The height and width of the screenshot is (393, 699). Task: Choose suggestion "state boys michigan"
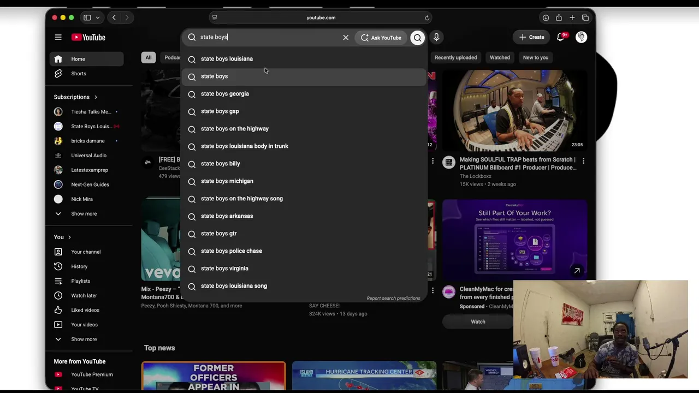point(304,181)
